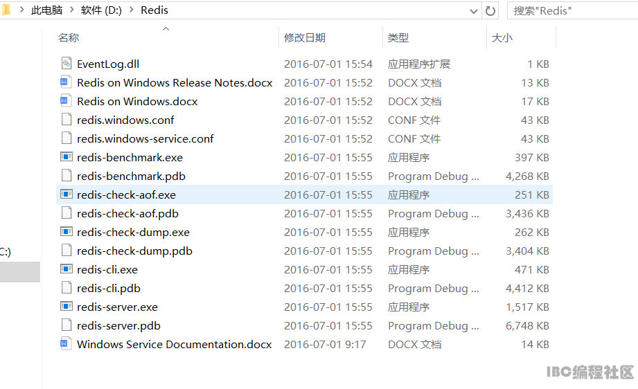Select the redis-cli.exe file name
The height and width of the screenshot is (389, 638).
pyautogui.click(x=107, y=269)
